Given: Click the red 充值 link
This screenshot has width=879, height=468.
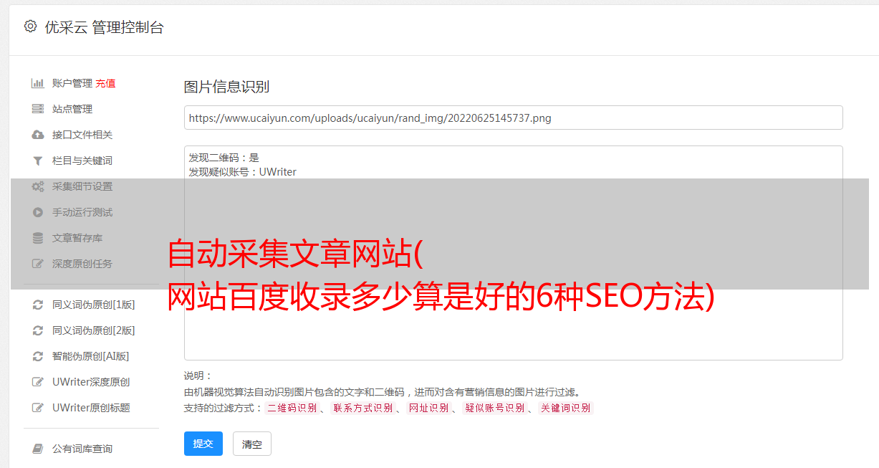Looking at the screenshot, I should point(105,83).
